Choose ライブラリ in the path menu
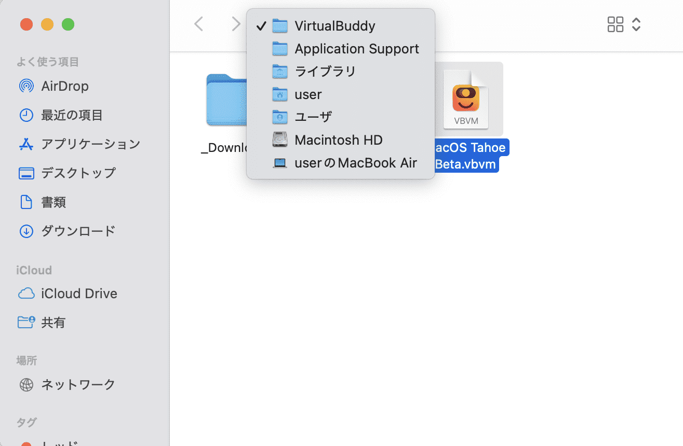This screenshot has height=446, width=683. [341, 72]
